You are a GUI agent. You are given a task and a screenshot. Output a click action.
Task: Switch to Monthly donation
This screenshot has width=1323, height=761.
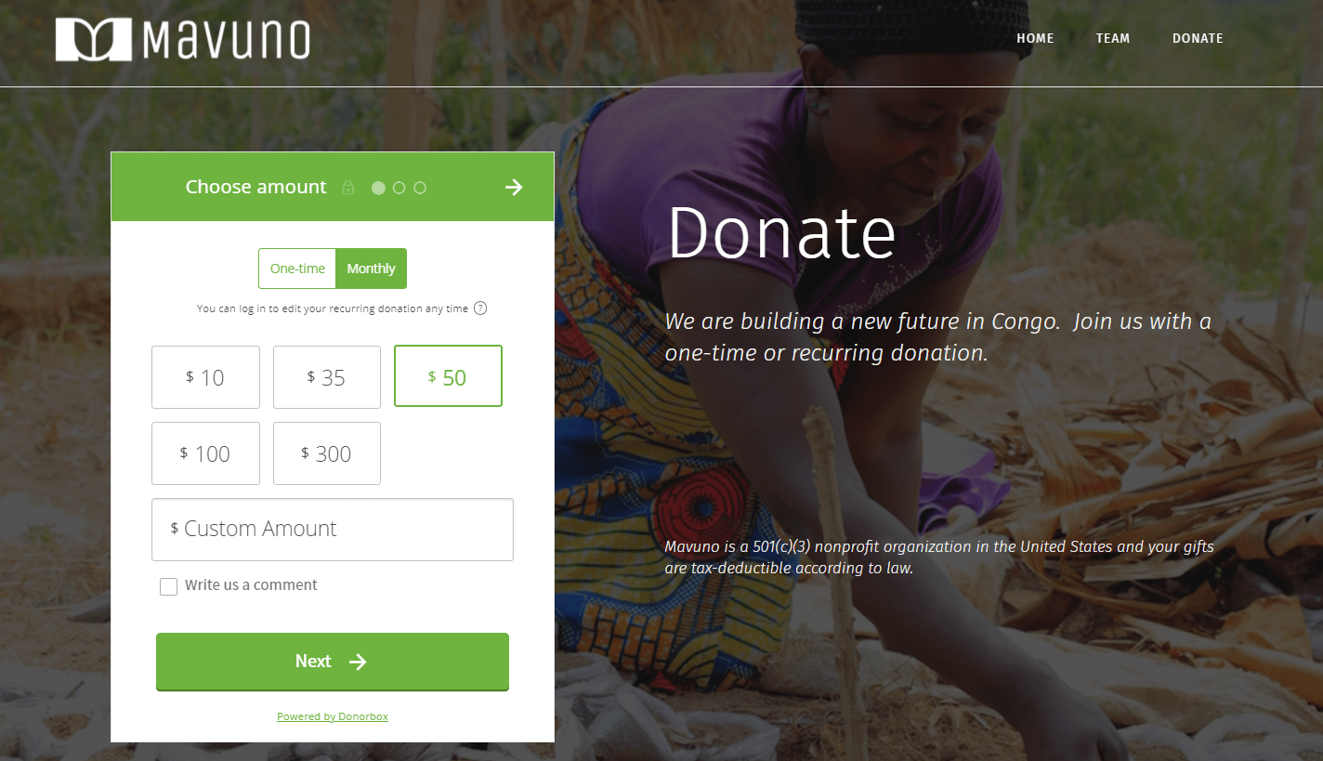(371, 269)
